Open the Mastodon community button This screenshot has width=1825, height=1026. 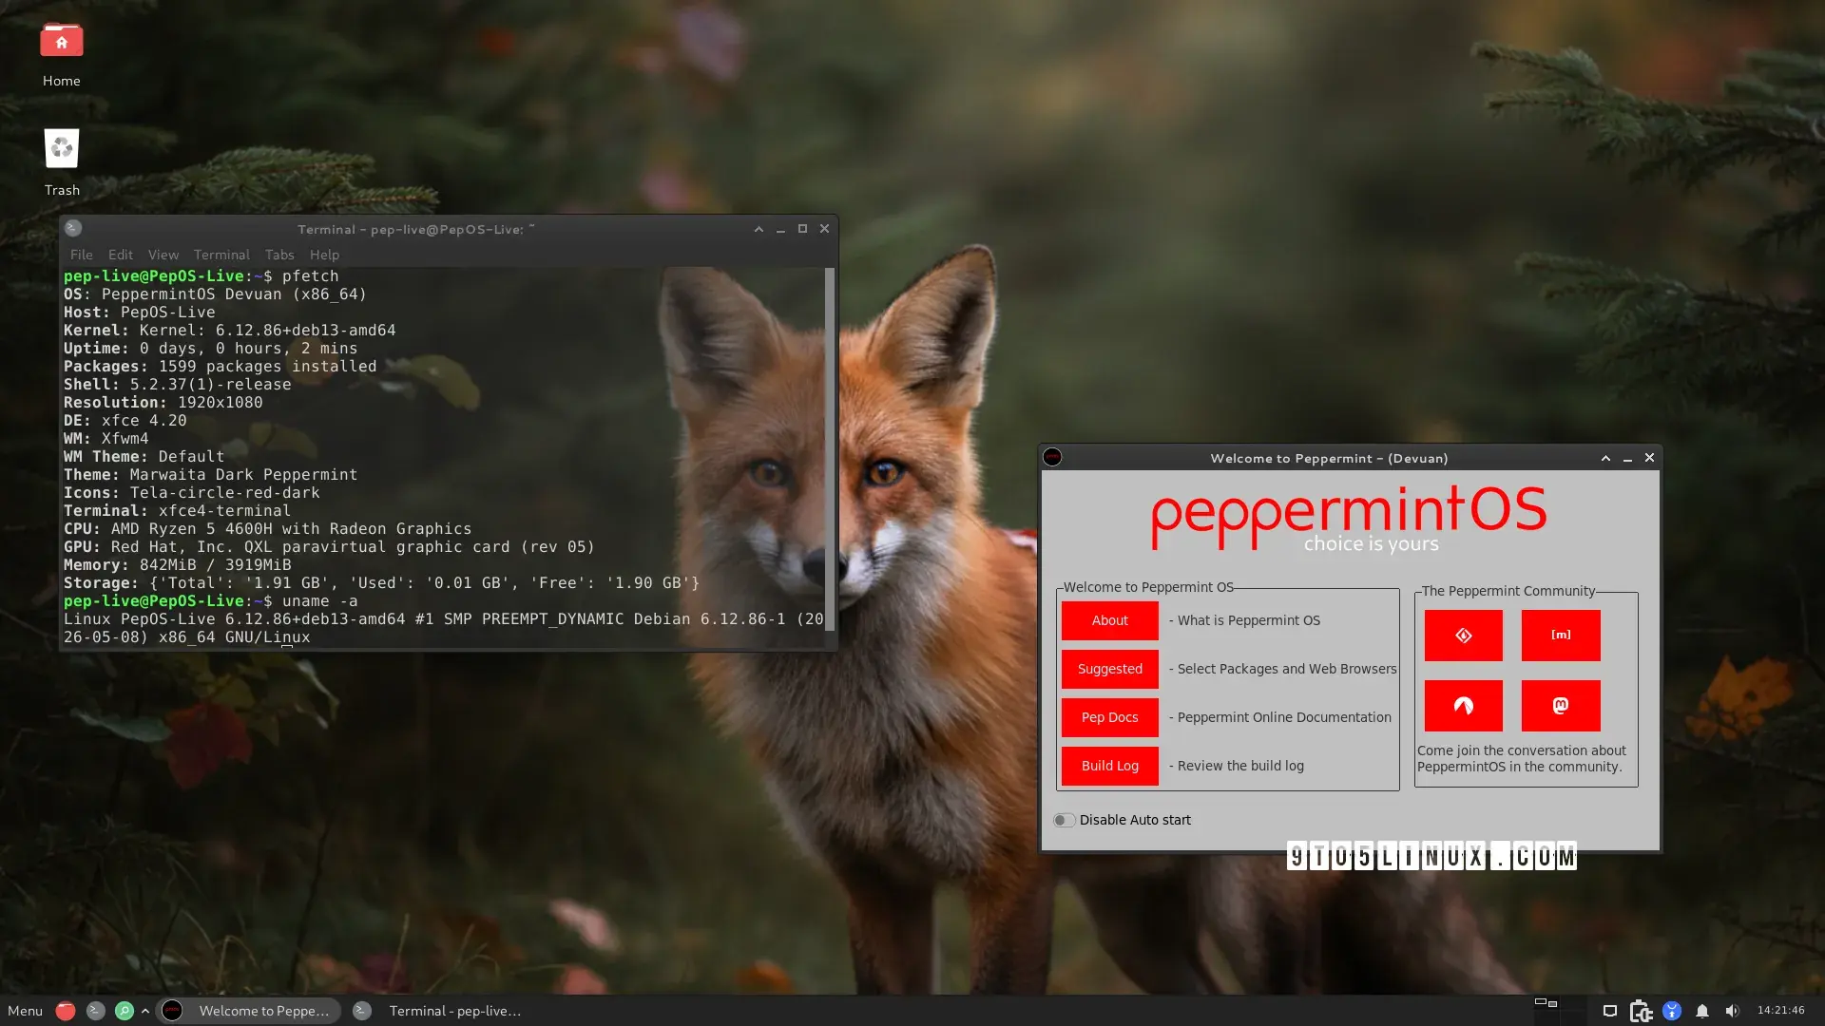pyautogui.click(x=1561, y=706)
